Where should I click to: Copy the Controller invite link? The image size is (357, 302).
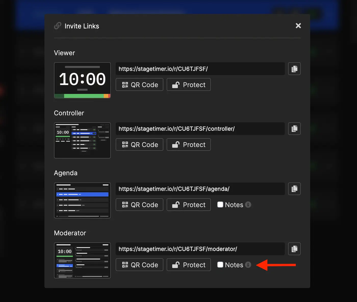294,129
